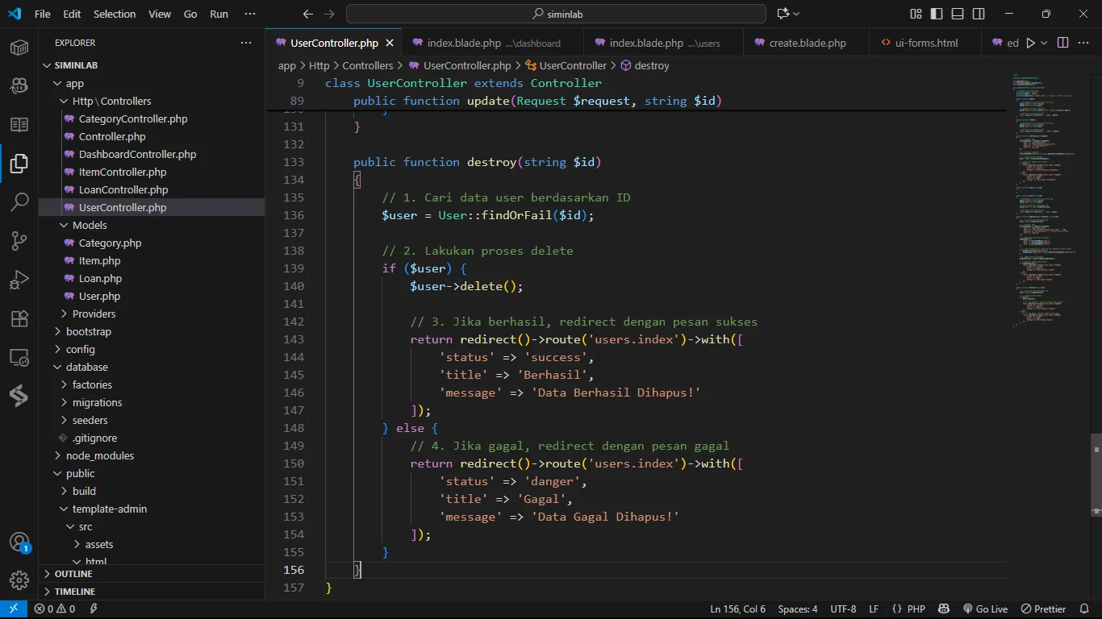Collapse the Models folder
This screenshot has height=619, width=1102.
pos(89,225)
